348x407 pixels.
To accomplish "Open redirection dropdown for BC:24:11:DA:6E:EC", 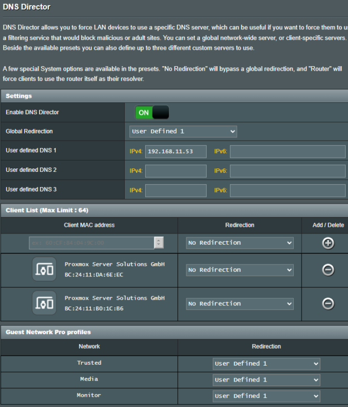I will point(240,270).
